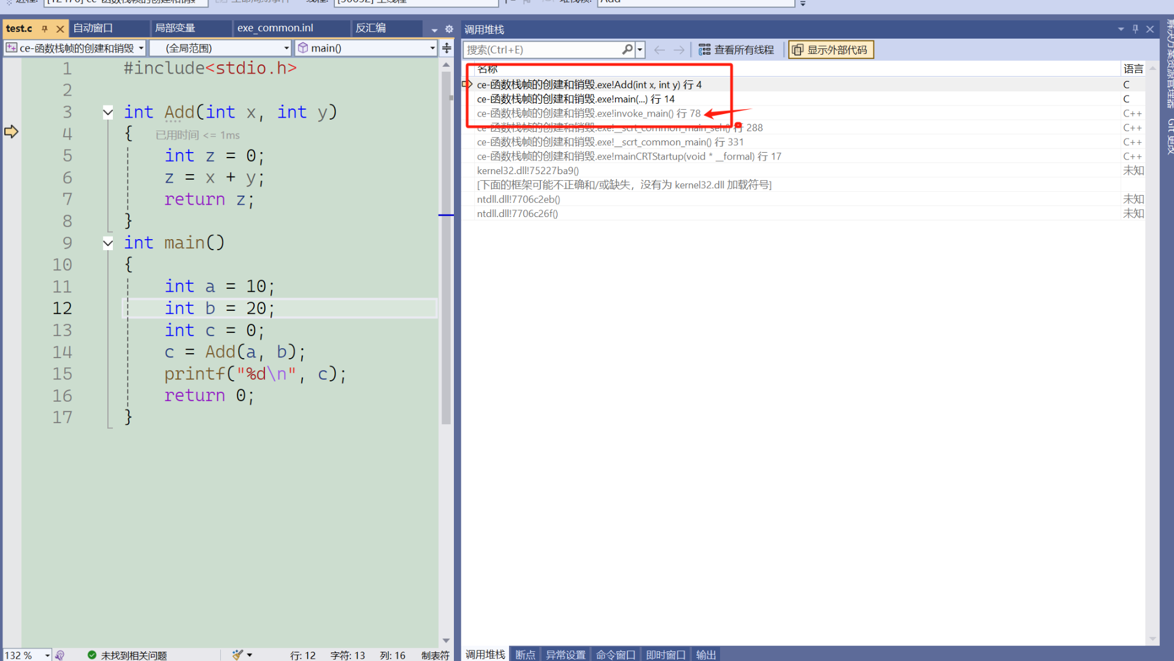Close the call stack (调用堆栈) panel
This screenshot has height=661, width=1174.
pos(1150,29)
